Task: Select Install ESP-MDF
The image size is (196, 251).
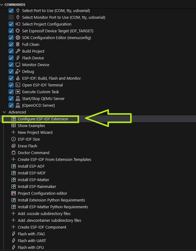Action: coord(32,173)
